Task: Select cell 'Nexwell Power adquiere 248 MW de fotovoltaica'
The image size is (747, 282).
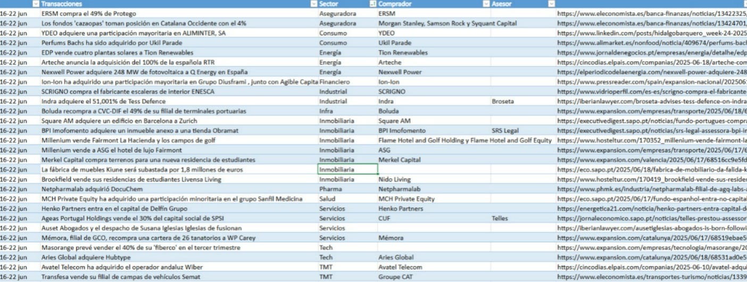Action: click(179, 72)
